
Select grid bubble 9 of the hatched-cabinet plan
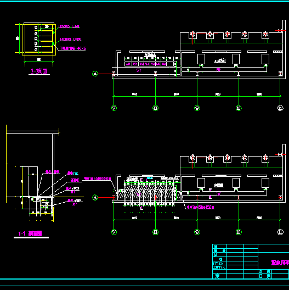(x=197, y=232)
